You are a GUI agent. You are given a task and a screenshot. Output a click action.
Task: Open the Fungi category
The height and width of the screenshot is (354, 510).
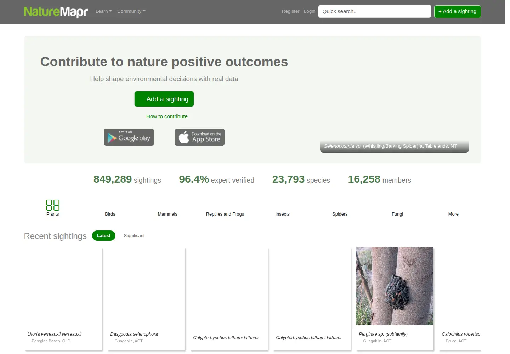[x=397, y=214]
